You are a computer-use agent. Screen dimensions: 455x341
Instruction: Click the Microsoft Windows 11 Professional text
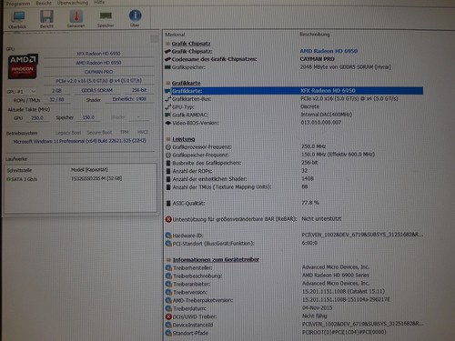click(x=79, y=141)
